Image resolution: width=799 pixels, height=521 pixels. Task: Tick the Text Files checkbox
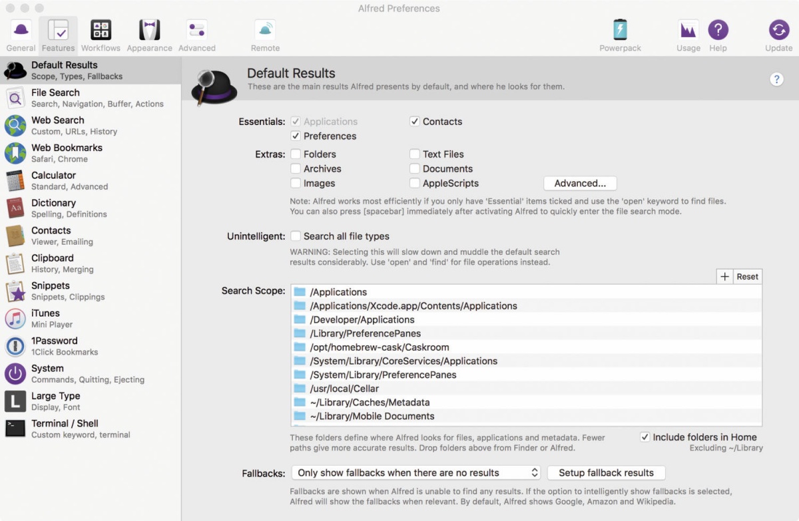pyautogui.click(x=414, y=154)
